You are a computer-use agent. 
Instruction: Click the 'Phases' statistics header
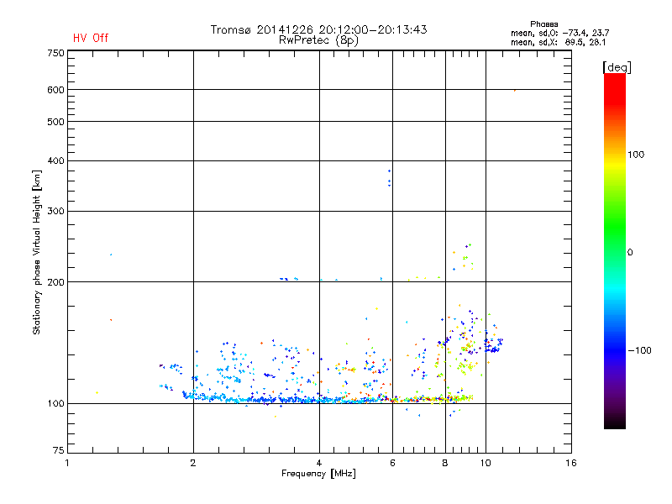click(543, 24)
